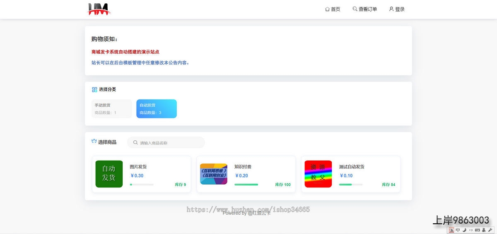Open the 知识付费 product thumbnail image

click(213, 174)
